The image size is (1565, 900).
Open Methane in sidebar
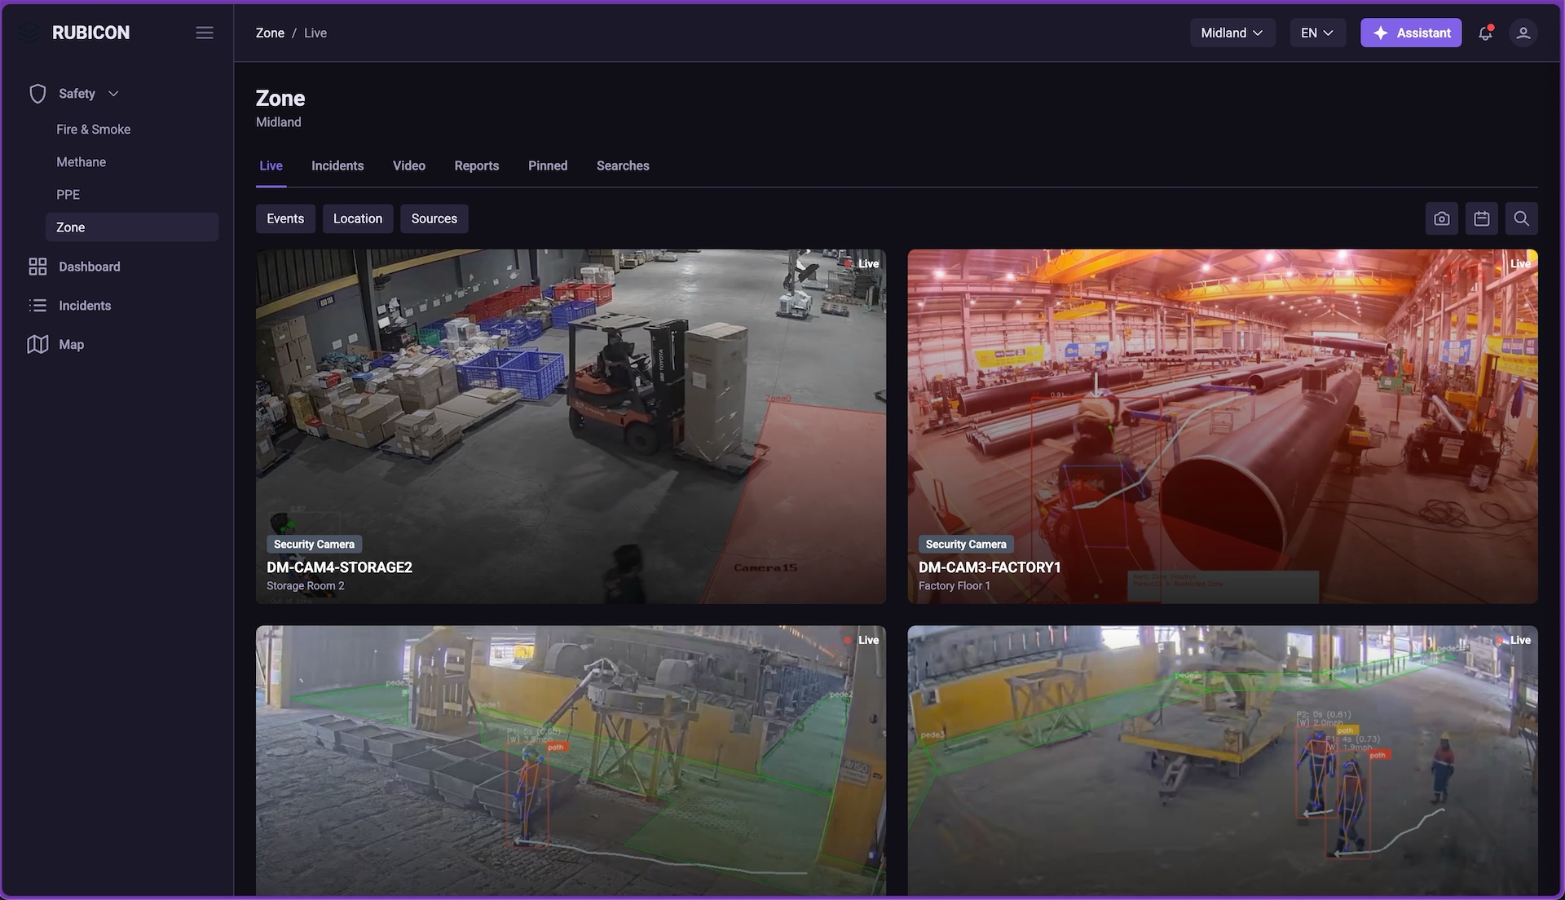[x=132, y=162]
